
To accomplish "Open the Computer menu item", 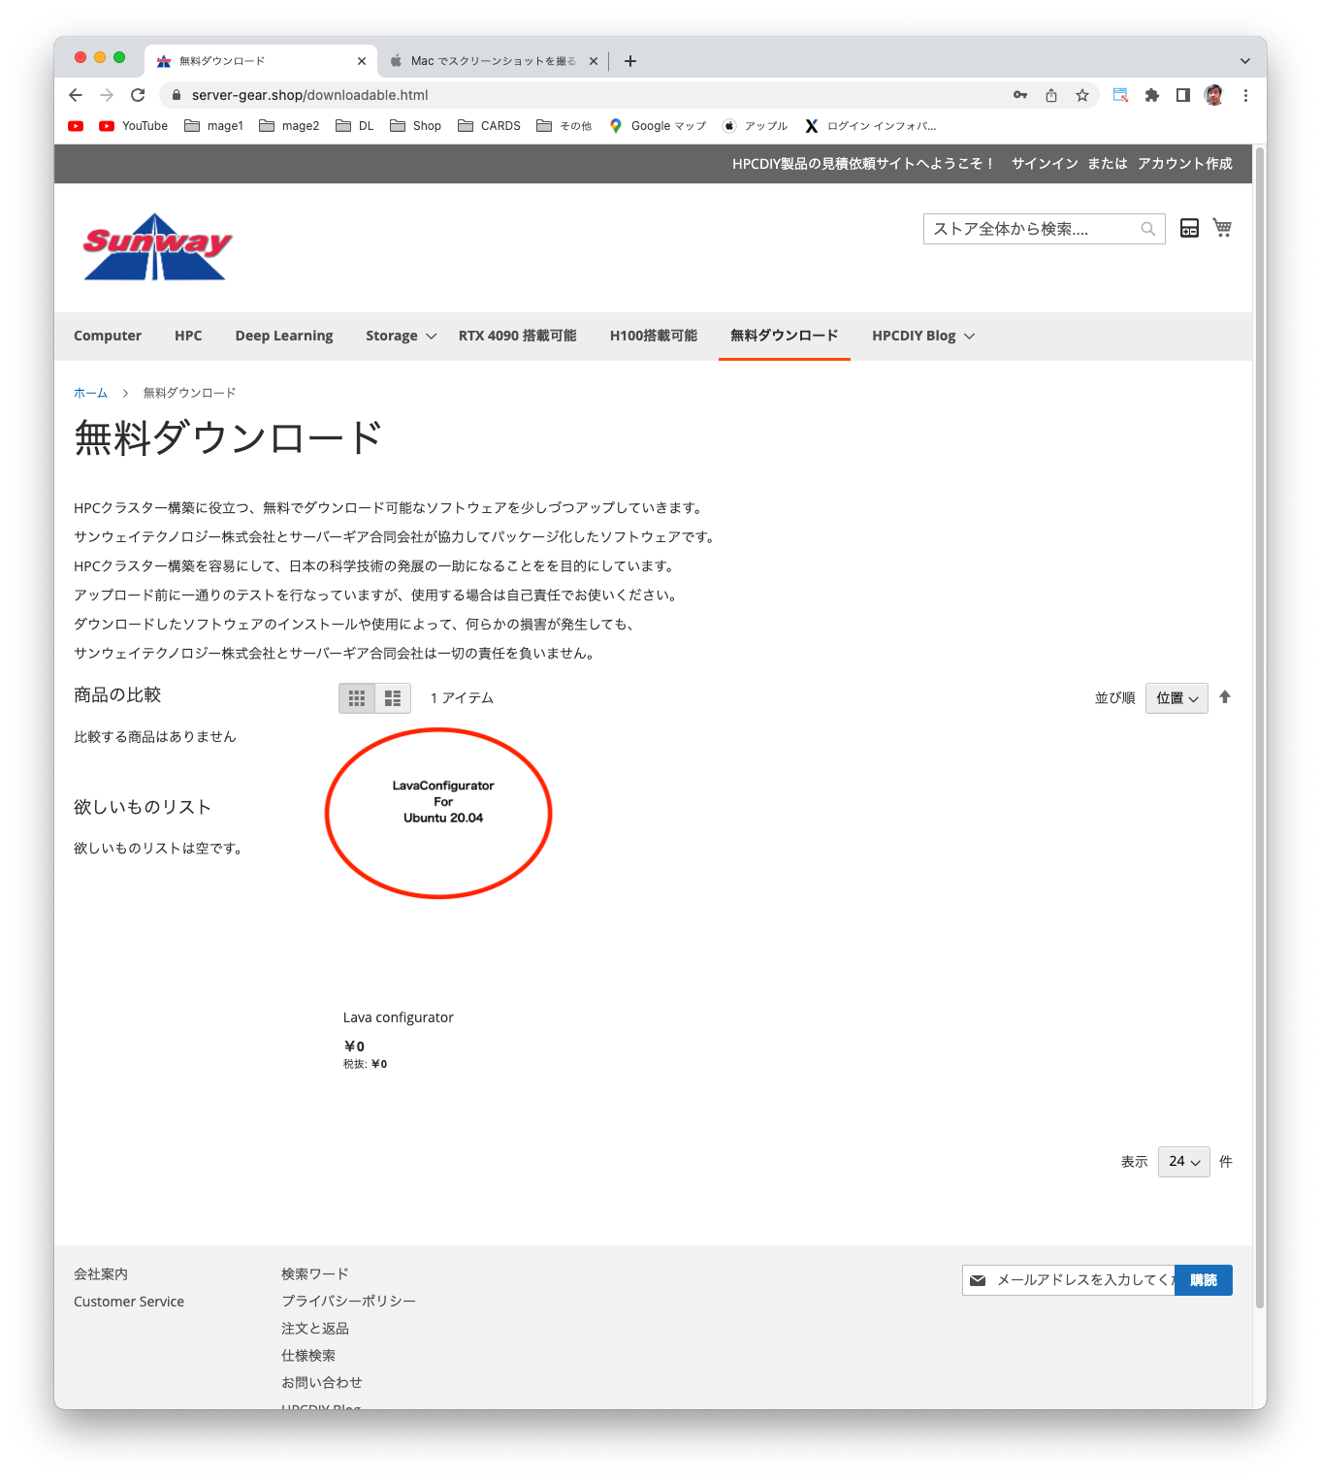I will coord(108,336).
